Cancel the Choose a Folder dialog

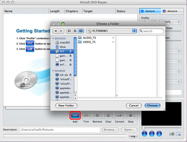[134, 105]
